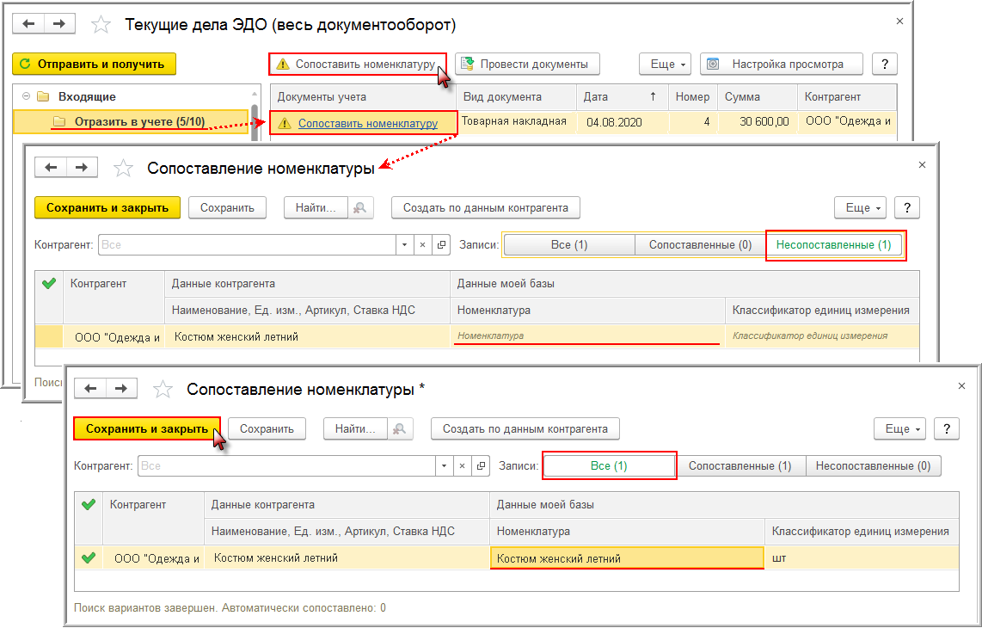Go back in Текущие дела ЭДО window
The image size is (982, 628).
28,24
